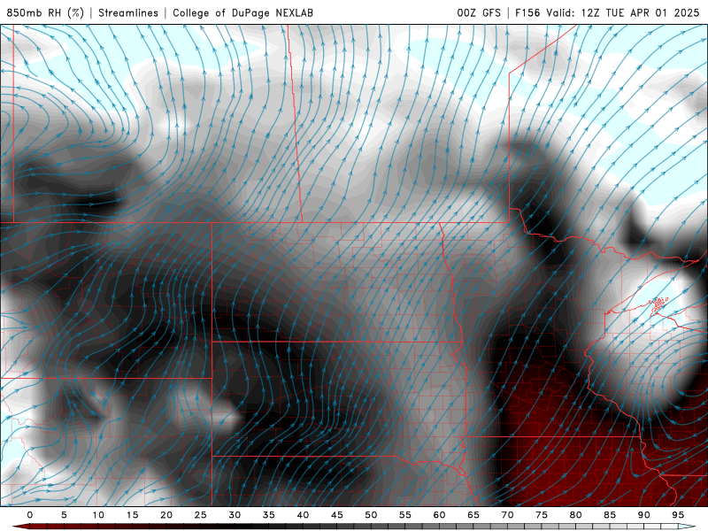Select the "Streamlines" header label
Screen dimensions: 708x531
click(128, 12)
